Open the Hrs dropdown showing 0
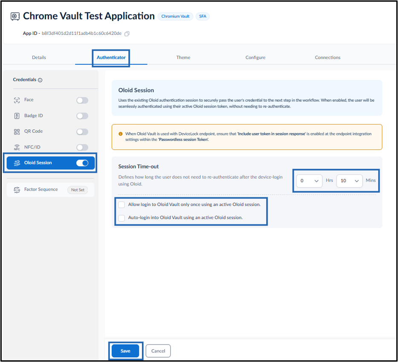Viewport: 398px width, 362px height. point(309,181)
